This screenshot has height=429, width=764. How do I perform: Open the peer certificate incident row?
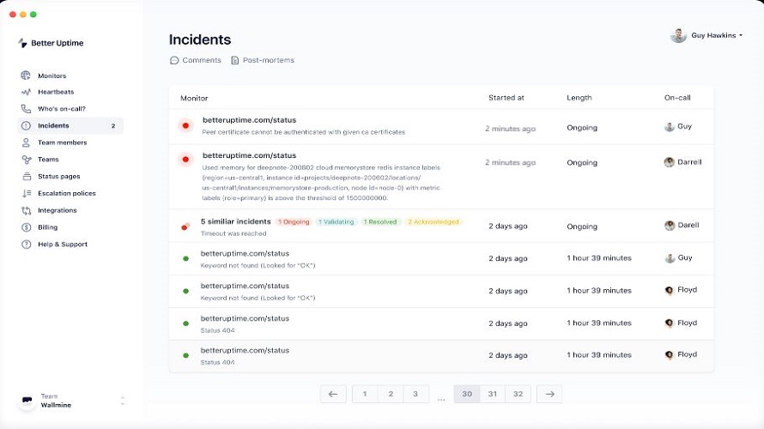point(441,126)
